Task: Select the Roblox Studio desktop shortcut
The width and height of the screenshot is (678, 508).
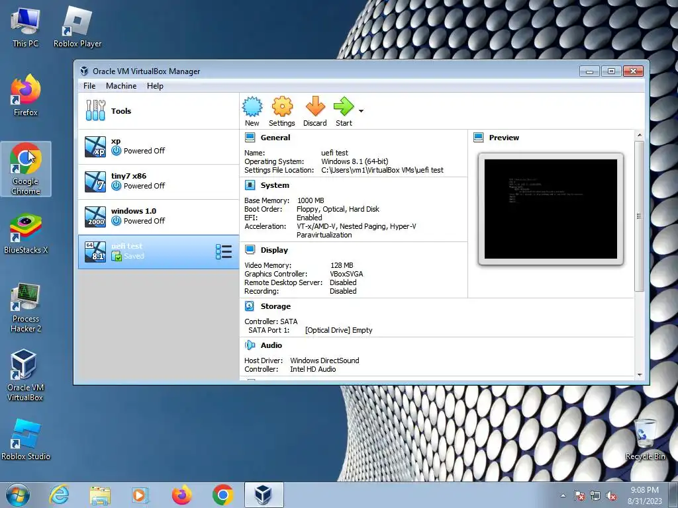Action: 26,439
